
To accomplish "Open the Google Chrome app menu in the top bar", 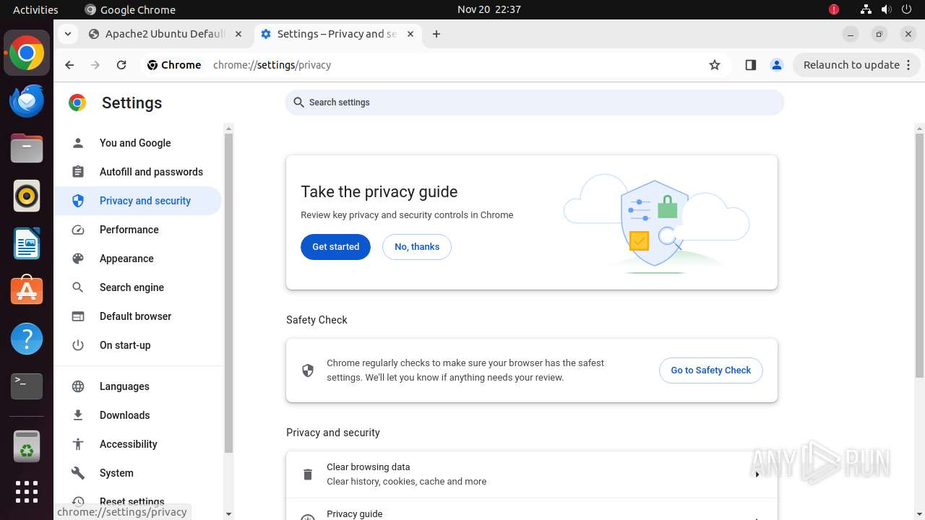I will point(130,9).
